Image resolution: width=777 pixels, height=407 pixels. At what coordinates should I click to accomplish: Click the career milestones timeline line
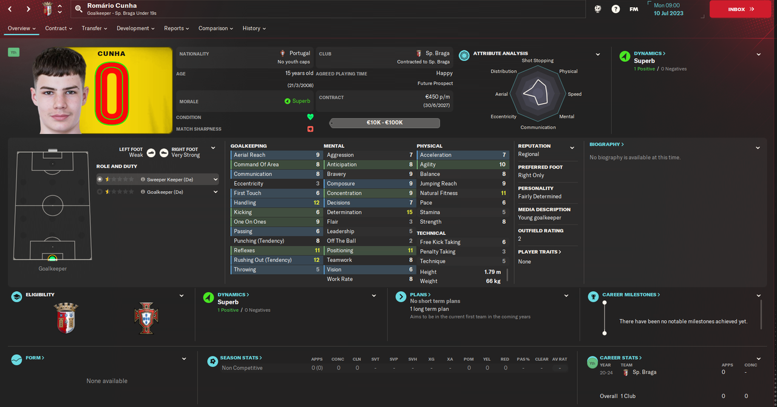(605, 318)
